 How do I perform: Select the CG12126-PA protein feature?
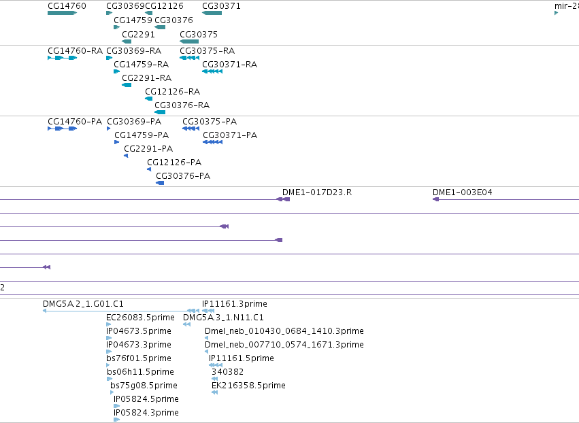[x=149, y=169]
